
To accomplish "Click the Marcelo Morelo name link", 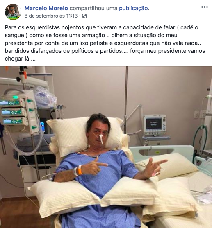I will [46, 8].
